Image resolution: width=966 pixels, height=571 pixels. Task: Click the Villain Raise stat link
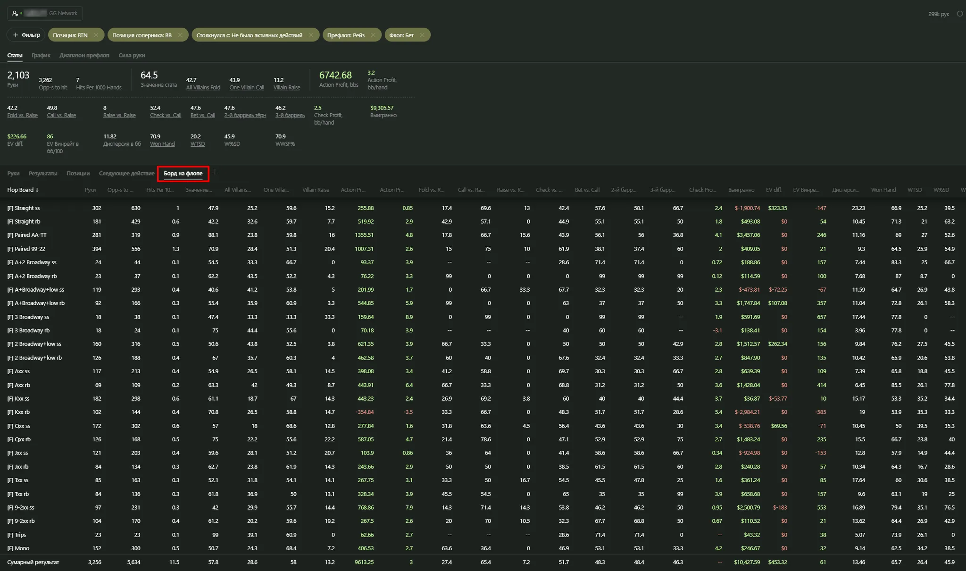click(x=287, y=87)
